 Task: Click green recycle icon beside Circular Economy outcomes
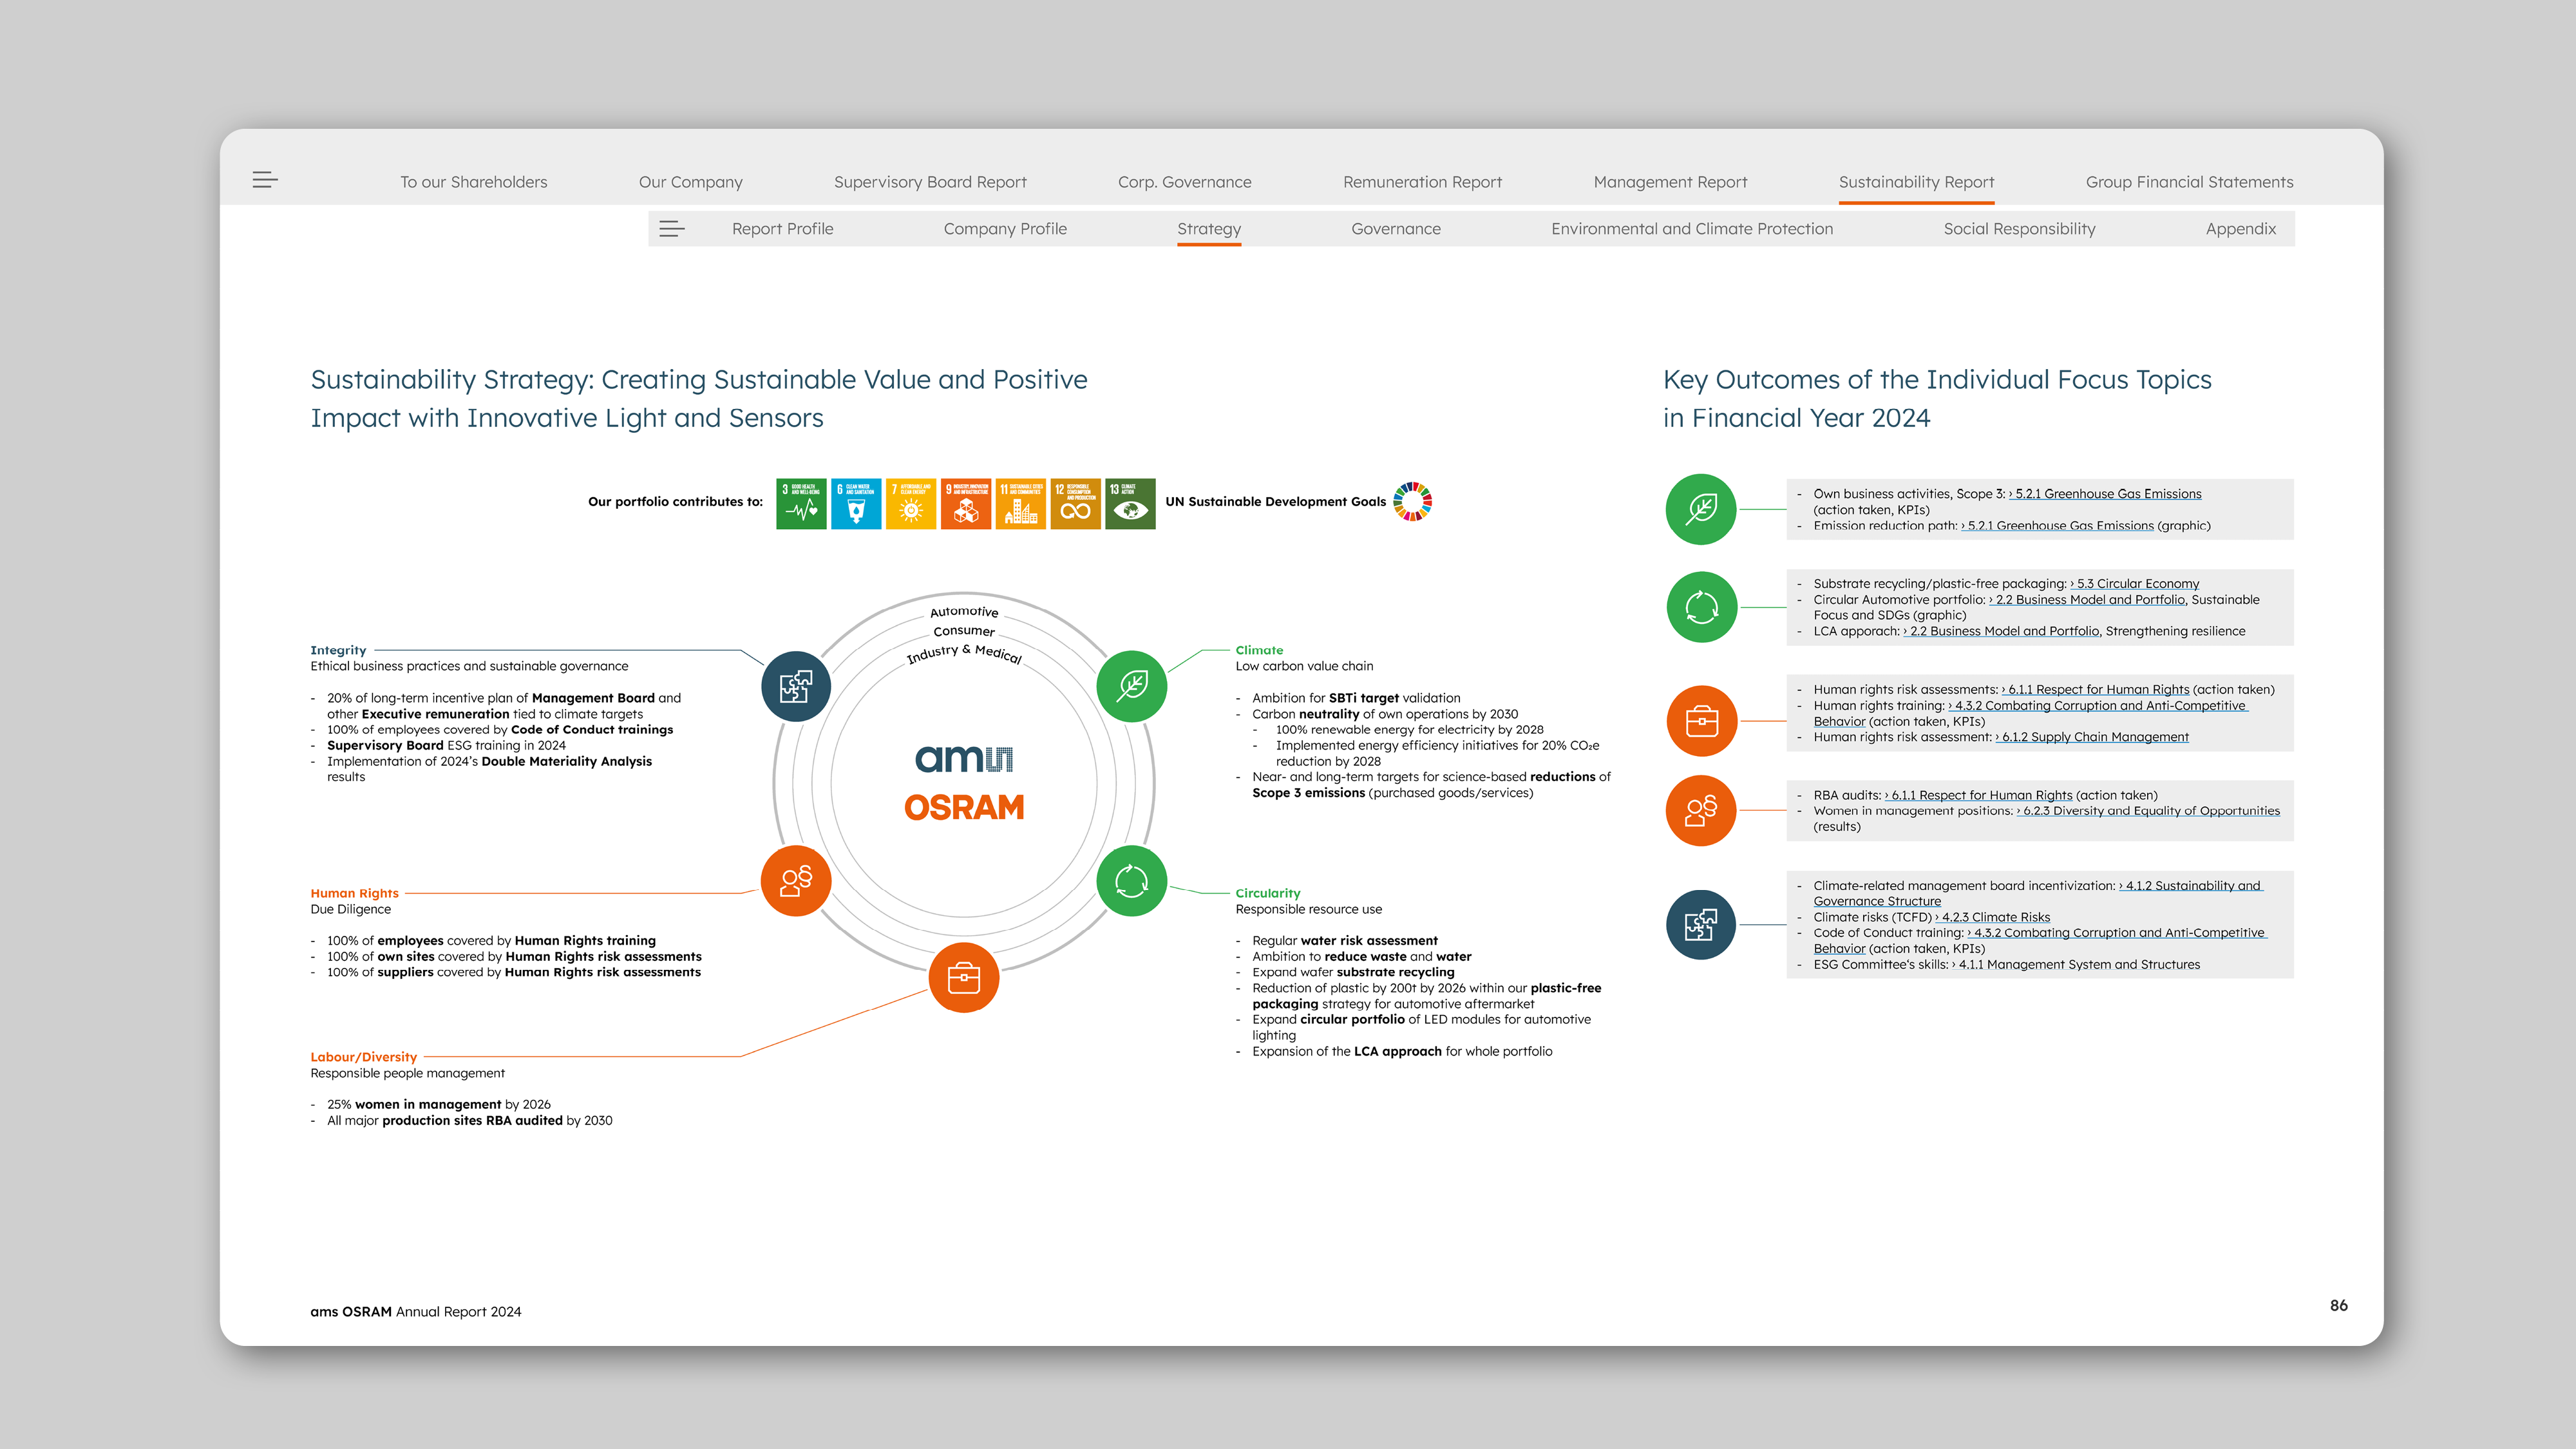1701,607
